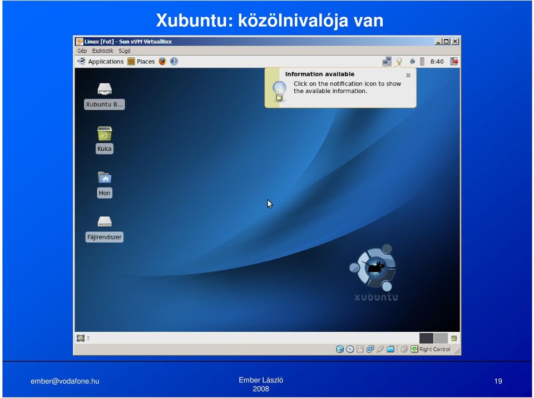This screenshot has width=534, height=398.
Task: Click the battery indicator in top panel
Action: click(x=422, y=61)
